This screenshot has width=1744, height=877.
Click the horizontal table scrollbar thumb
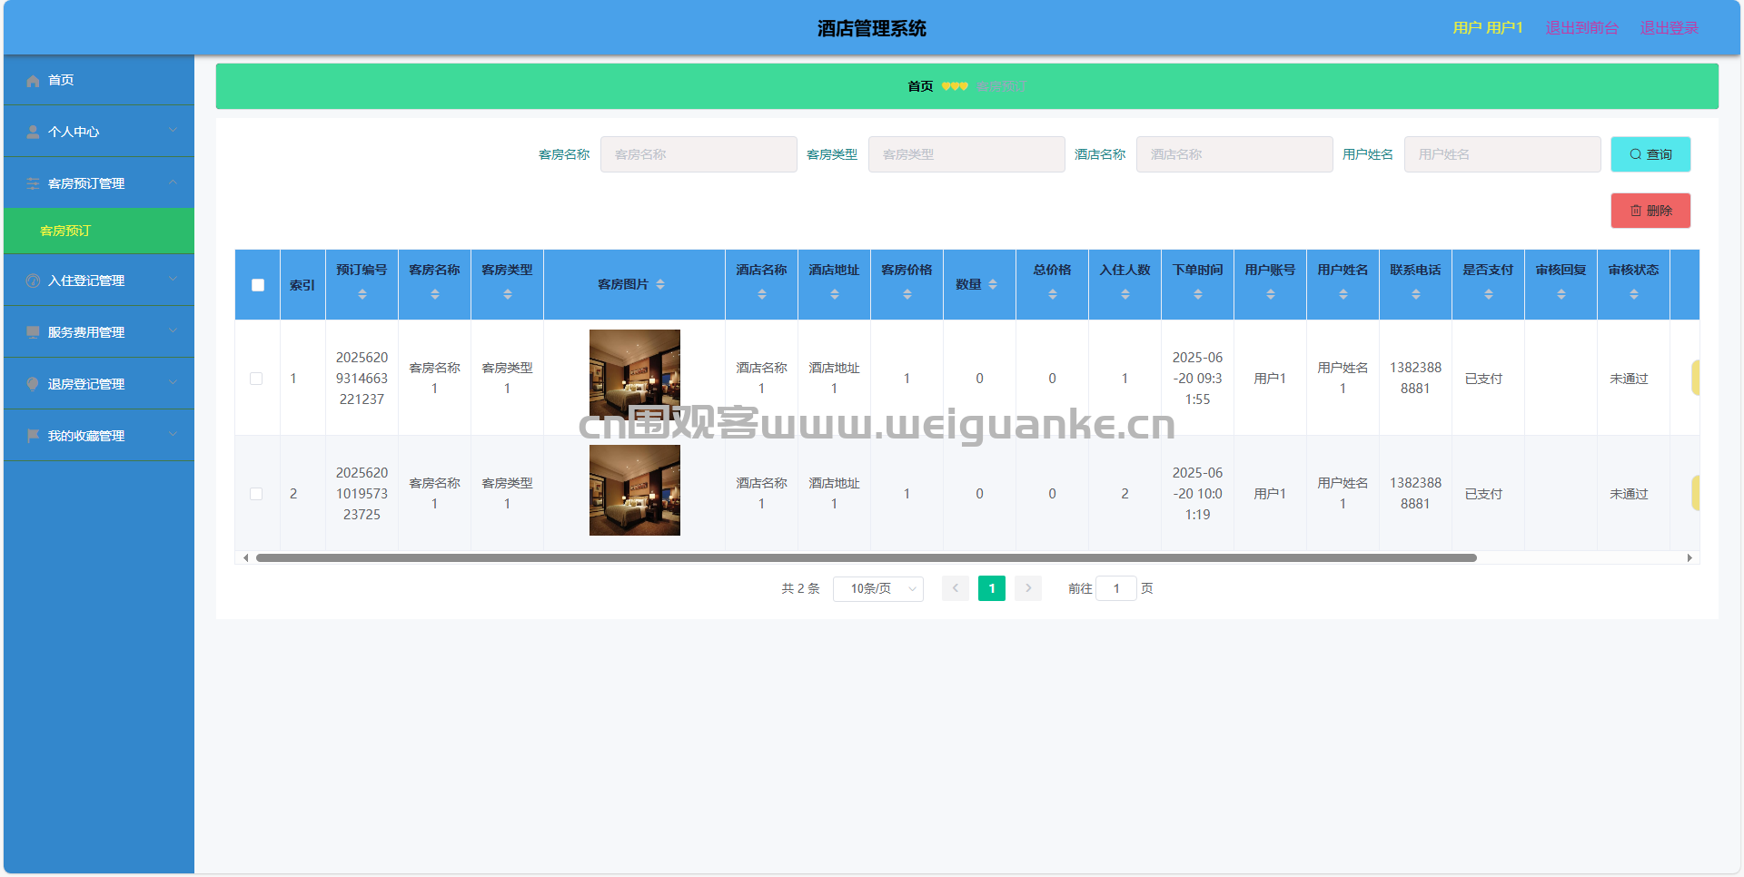tap(867, 557)
